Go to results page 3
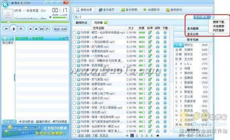Screen dimensions: 230x140 142,136
